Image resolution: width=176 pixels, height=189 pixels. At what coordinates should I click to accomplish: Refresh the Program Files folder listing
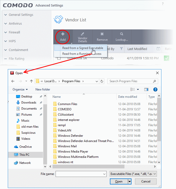pyautogui.click(x=102, y=81)
